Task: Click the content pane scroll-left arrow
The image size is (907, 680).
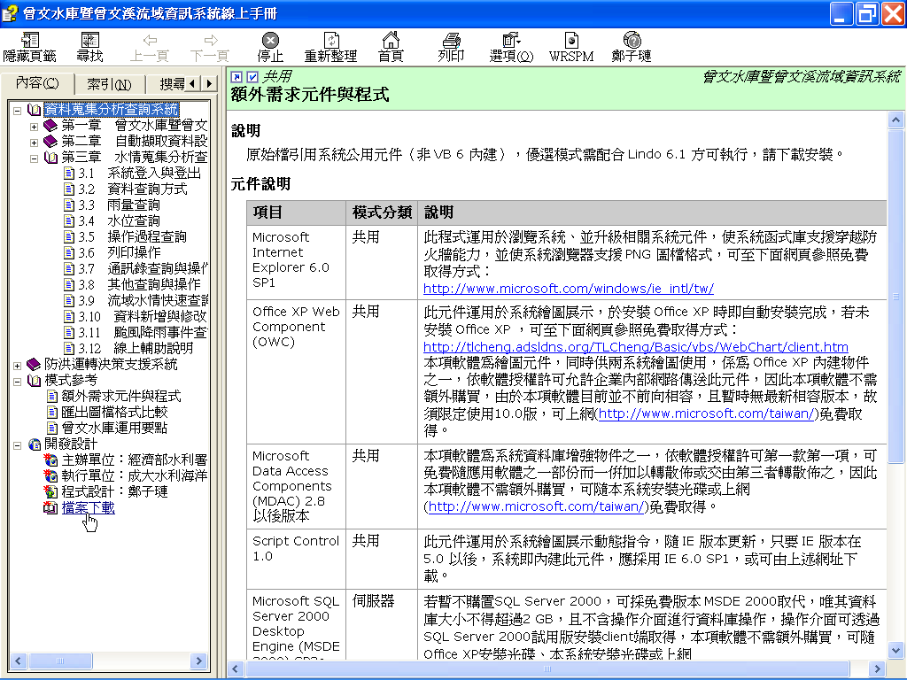Action: [235, 669]
